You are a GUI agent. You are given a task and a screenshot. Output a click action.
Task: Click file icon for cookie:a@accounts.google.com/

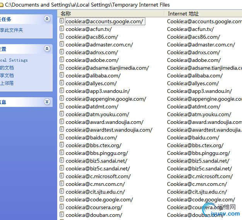pos(62,21)
